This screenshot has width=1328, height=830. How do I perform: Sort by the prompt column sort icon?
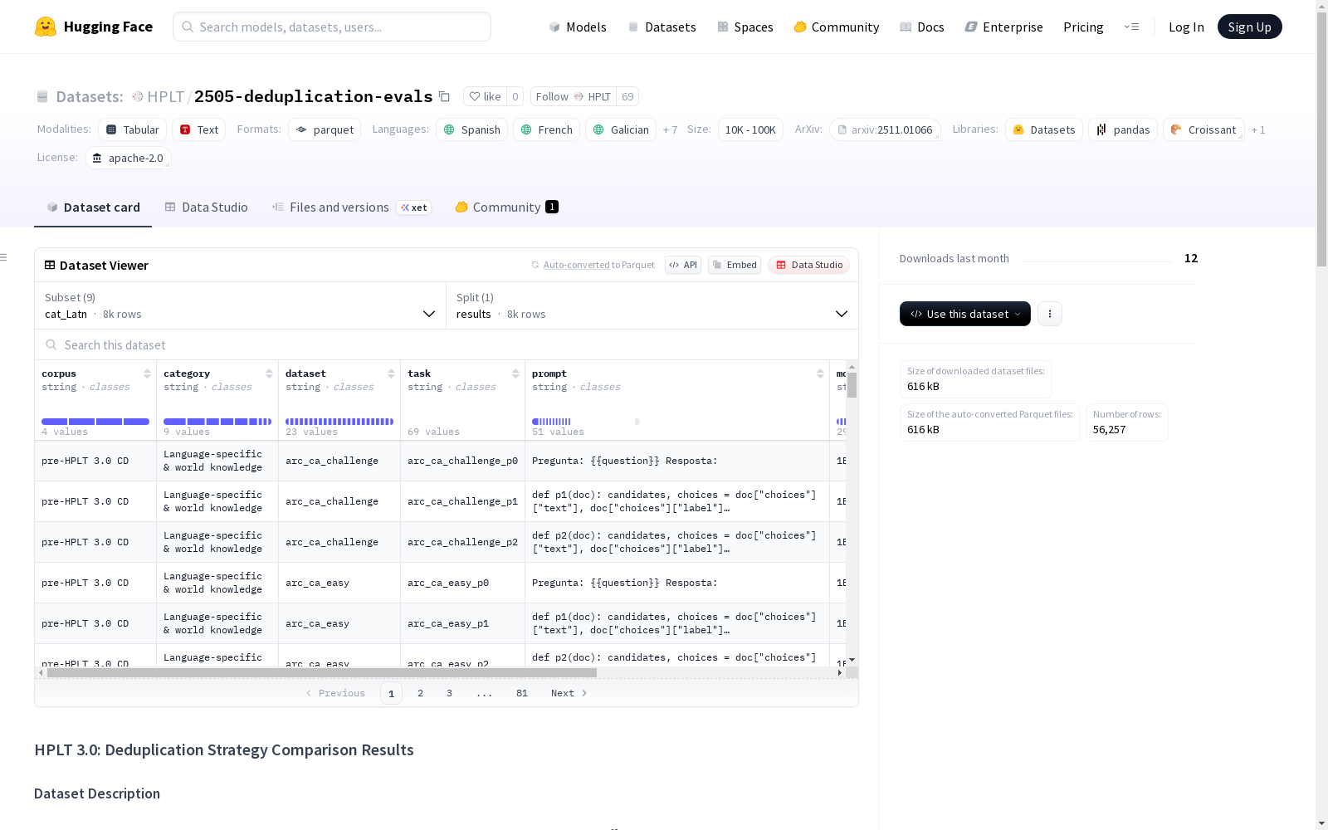820,373
